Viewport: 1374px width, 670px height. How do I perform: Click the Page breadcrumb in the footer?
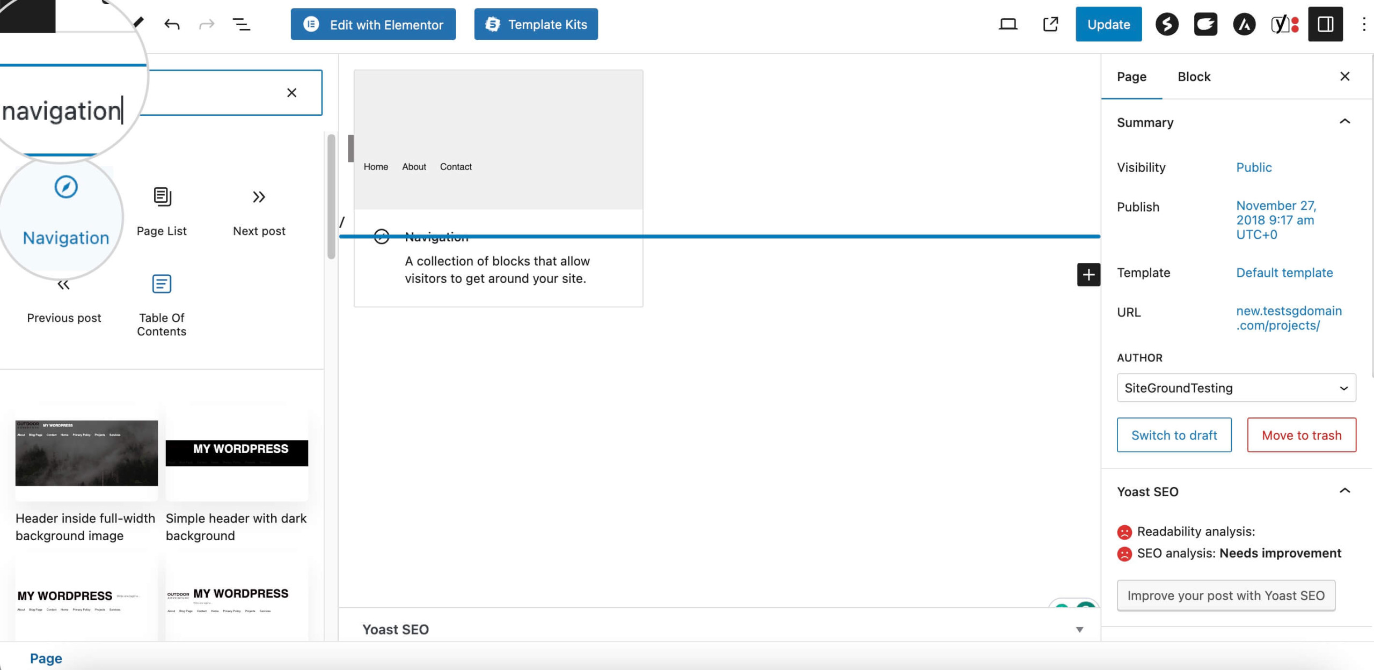tap(46, 658)
